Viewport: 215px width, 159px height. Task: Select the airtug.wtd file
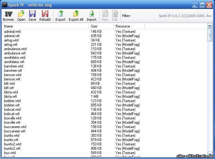(x=11, y=40)
